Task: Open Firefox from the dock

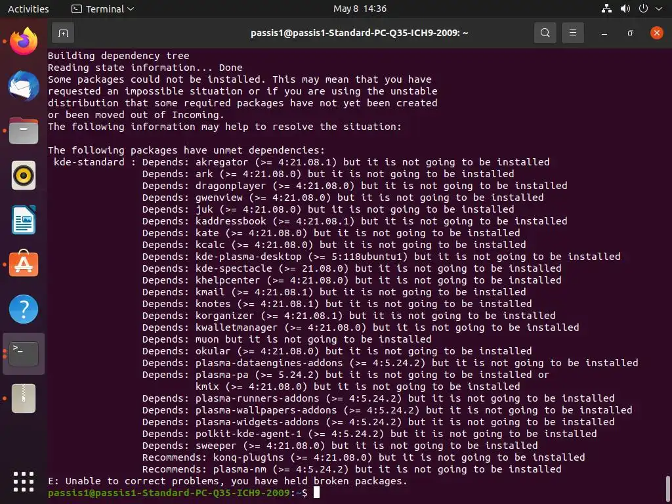Action: 24,41
